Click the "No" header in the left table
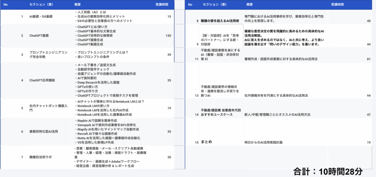376x177 pixels. [x=6, y=4]
